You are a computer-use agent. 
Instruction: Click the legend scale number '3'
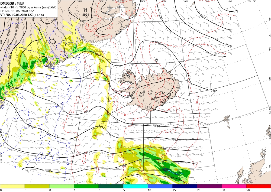(x=99, y=190)
